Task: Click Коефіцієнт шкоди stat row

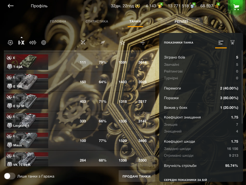Action: (201, 141)
